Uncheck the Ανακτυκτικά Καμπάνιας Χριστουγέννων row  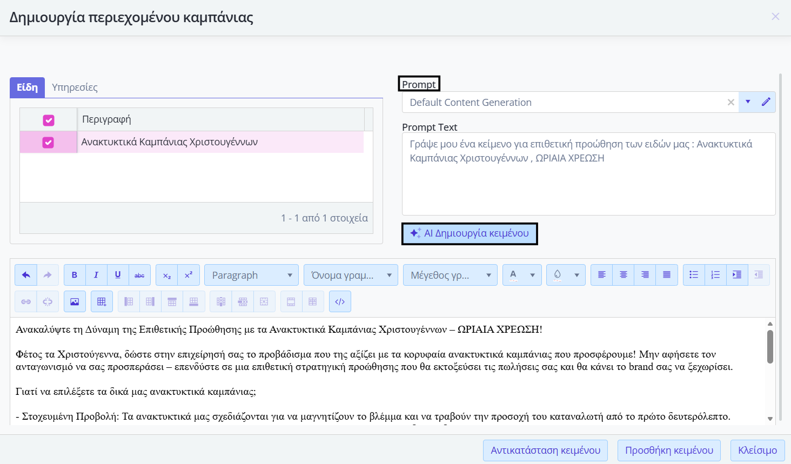48,143
